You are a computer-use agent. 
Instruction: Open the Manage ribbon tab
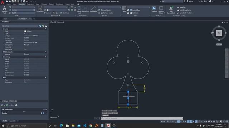click(x=44, y=4)
